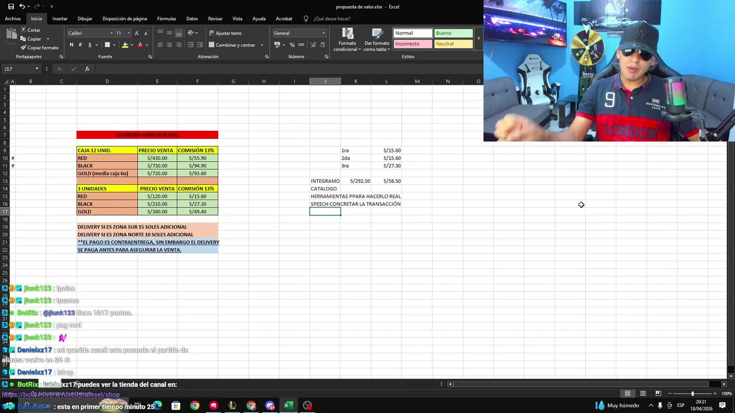The height and width of the screenshot is (413, 735).
Task: Open the Archivo menu
Action: 13,18
